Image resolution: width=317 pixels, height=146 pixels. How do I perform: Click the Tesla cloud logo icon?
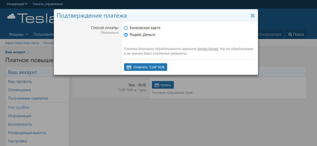(x=11, y=17)
